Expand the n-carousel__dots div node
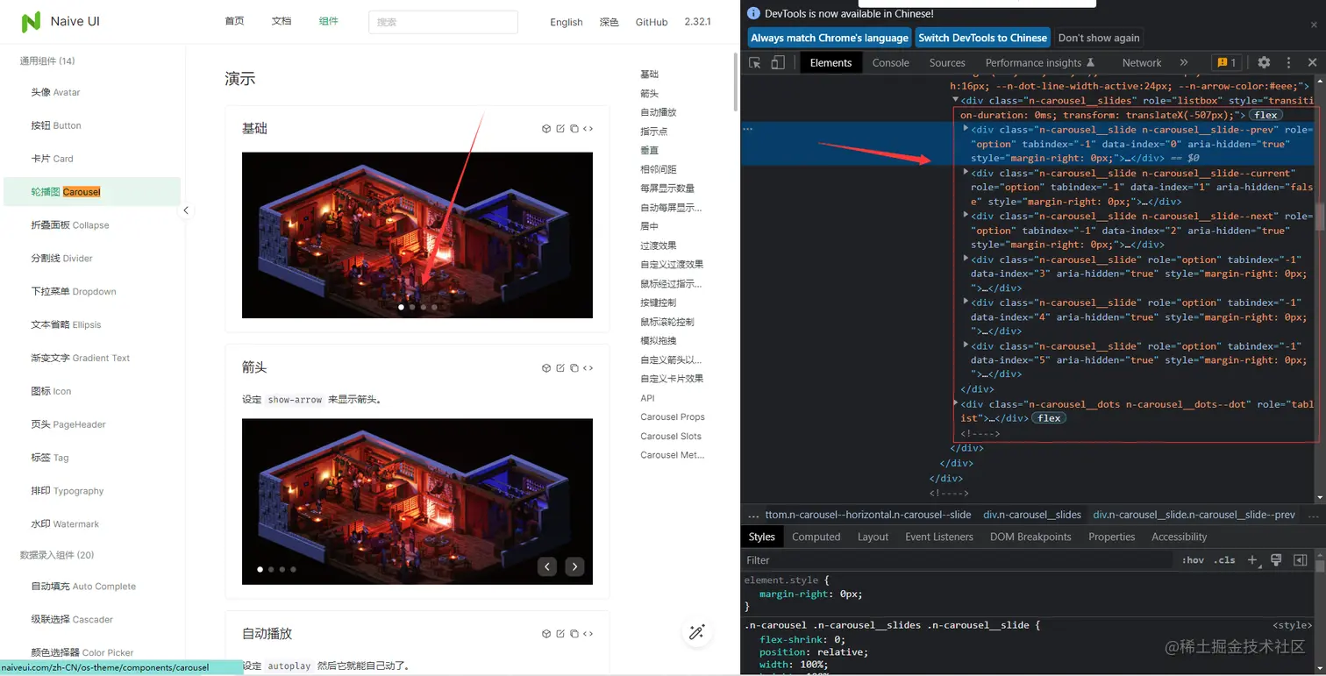Screen dimensions: 1326x676 (x=955, y=403)
